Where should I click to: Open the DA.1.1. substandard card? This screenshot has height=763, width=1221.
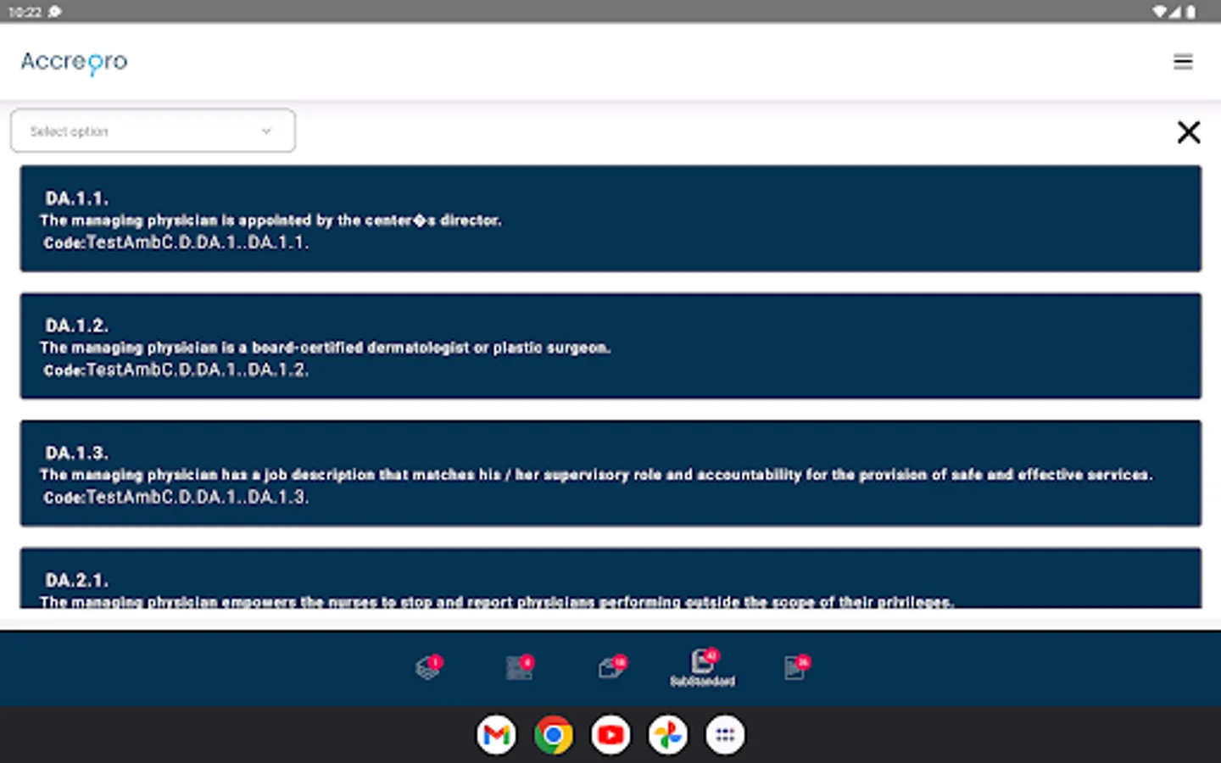(x=610, y=219)
